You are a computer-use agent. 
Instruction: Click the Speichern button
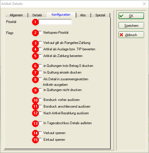[131, 26]
